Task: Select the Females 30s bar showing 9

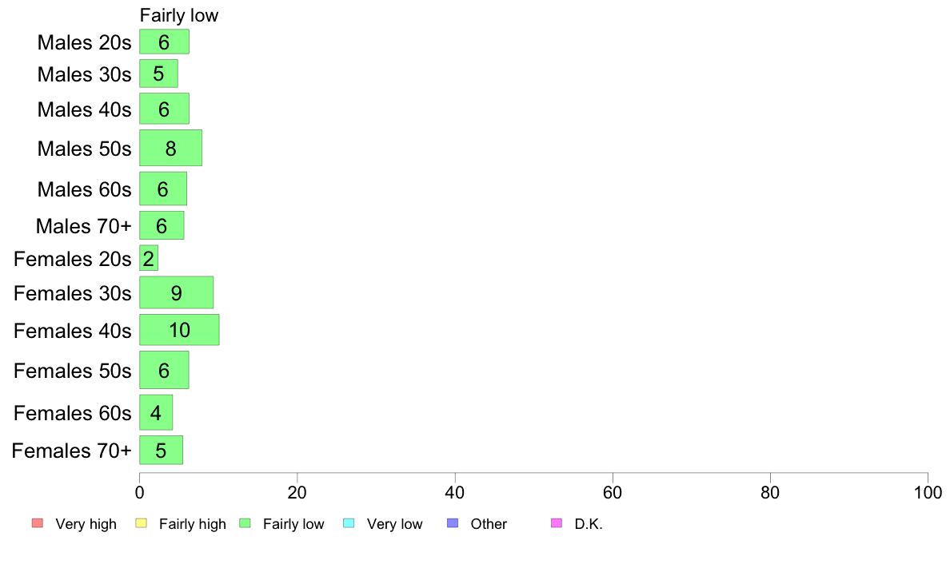Action: pyautogui.click(x=176, y=292)
